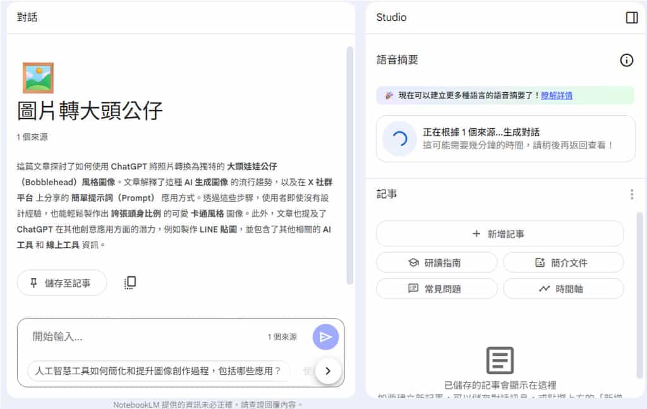Viewport: 647px width, 409px height.
Task: Click the loading spinner in the audio card
Action: (399, 138)
